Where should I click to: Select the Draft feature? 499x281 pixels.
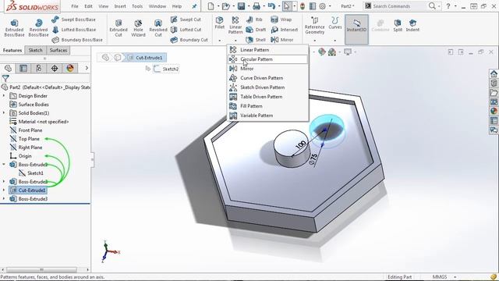[x=256, y=30]
